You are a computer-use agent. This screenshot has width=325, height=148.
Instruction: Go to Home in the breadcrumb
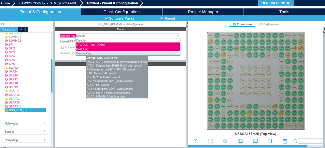6,3
